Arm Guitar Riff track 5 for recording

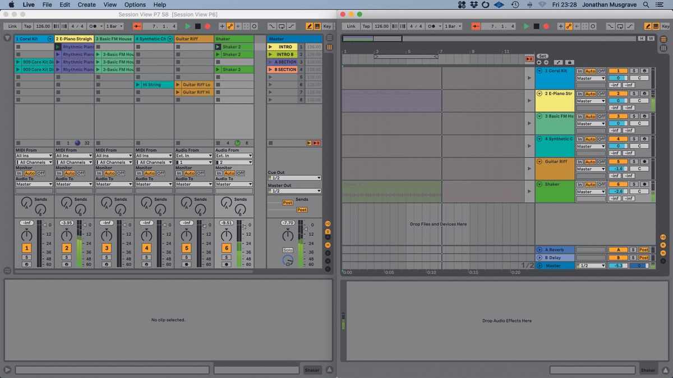(x=186, y=264)
